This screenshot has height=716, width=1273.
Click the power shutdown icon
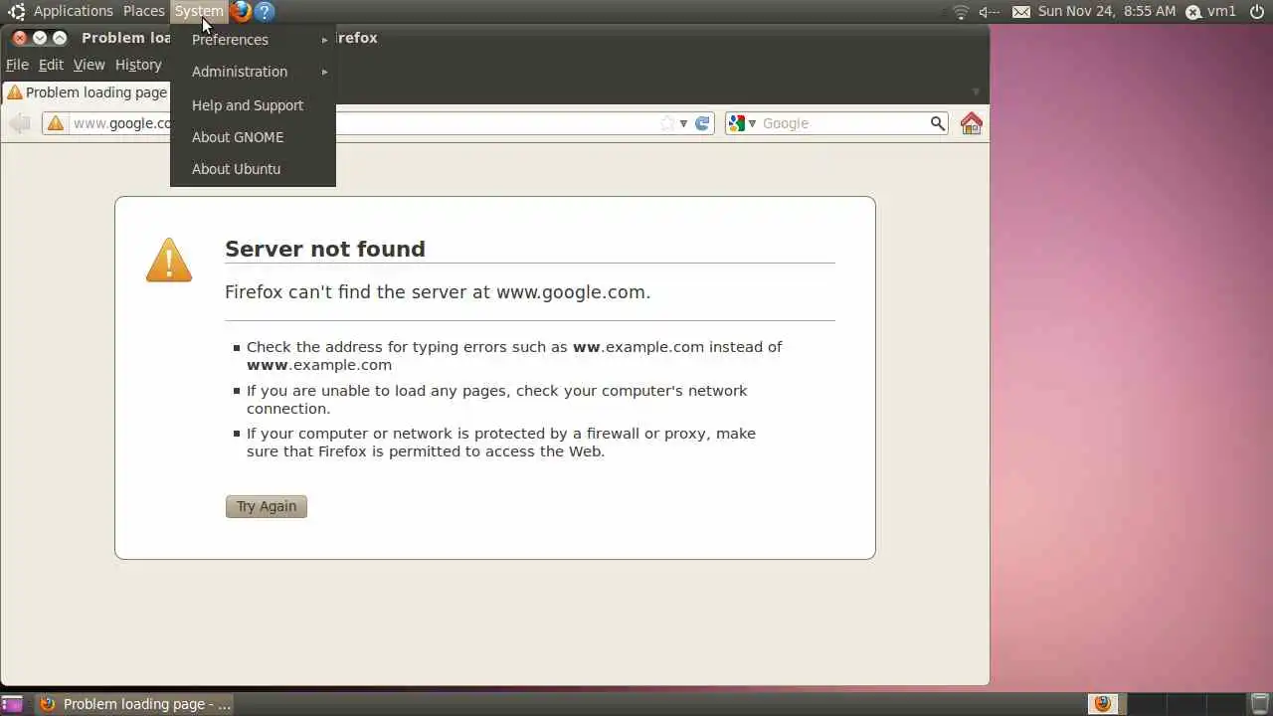(1256, 12)
